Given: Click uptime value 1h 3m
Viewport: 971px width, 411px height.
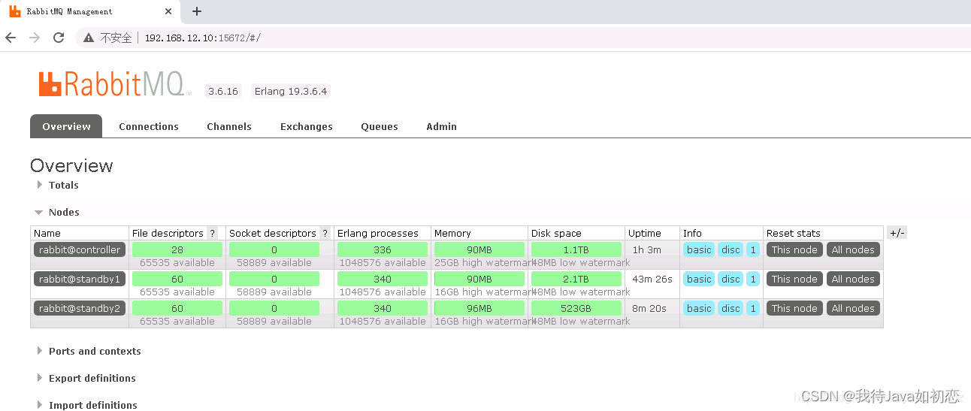Looking at the screenshot, I should pos(646,249).
